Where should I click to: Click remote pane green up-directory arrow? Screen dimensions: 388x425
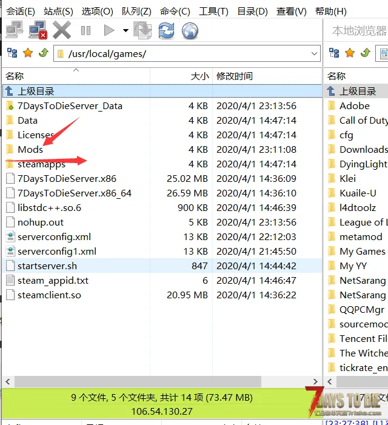pos(44,53)
